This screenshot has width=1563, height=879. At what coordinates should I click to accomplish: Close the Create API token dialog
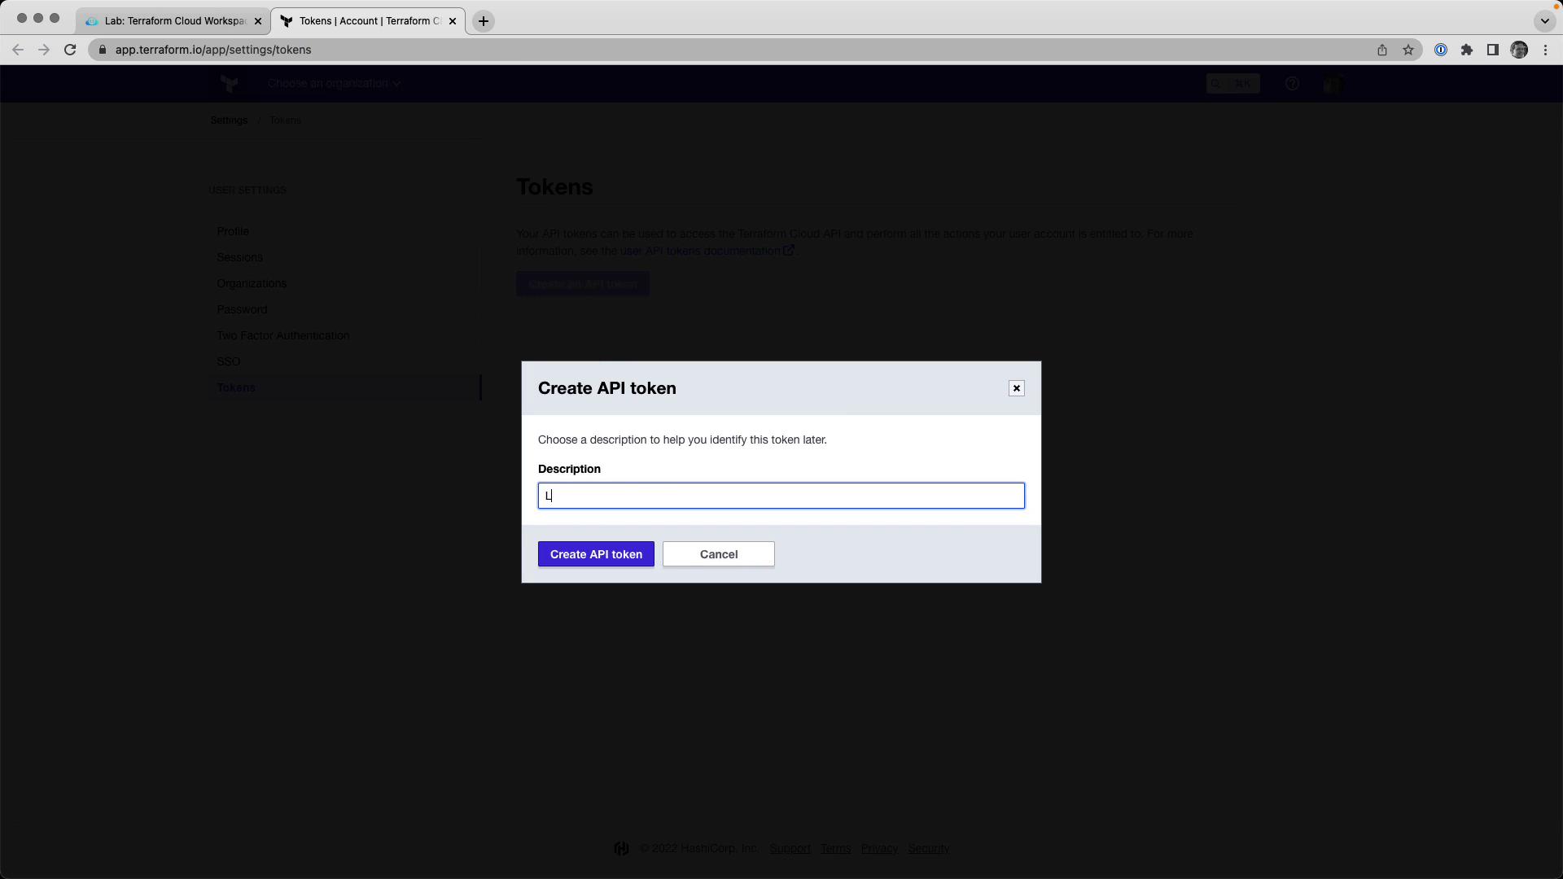point(1016,388)
